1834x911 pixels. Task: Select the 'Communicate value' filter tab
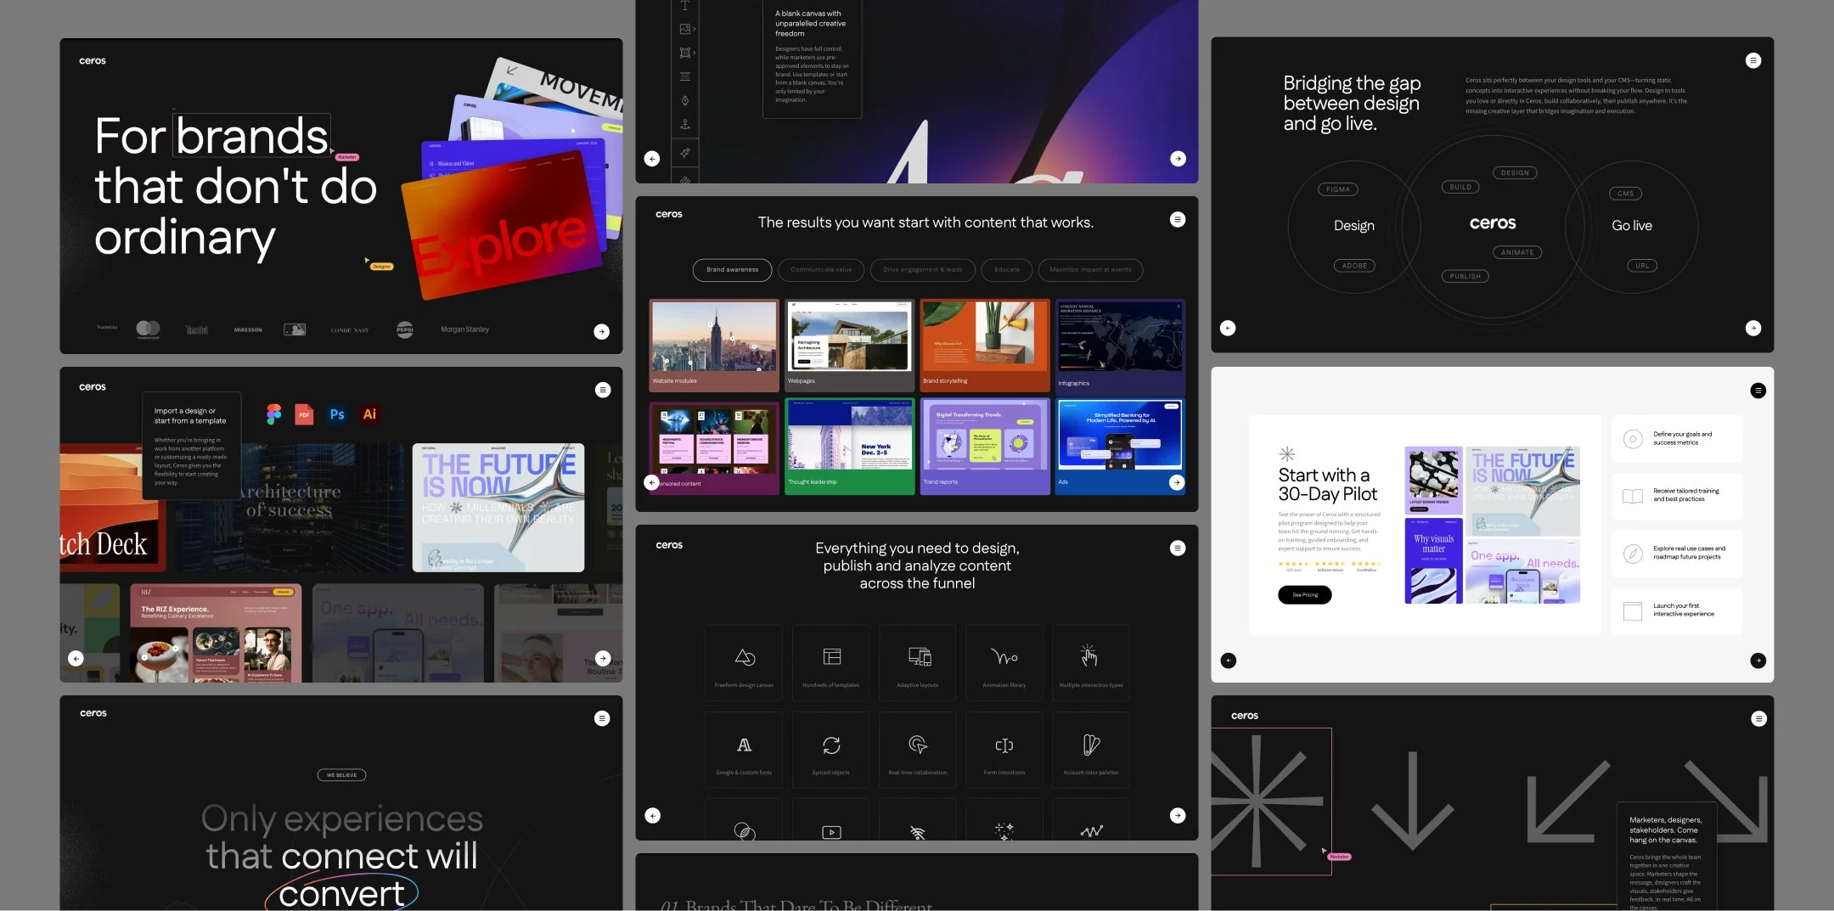(x=821, y=270)
